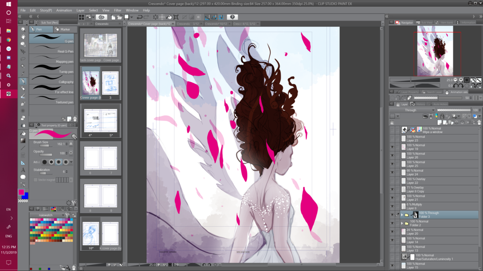Select the Operation object tool
Screen dimensions: 483x271
point(23,44)
